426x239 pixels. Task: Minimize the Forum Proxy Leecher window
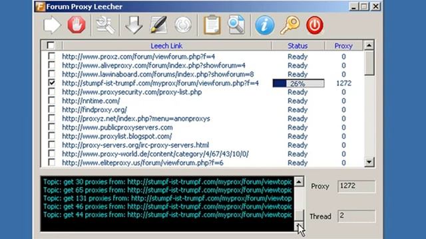click(x=353, y=7)
